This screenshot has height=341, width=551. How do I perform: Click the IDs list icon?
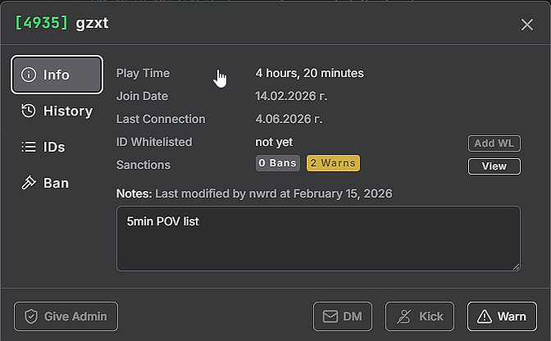(29, 147)
